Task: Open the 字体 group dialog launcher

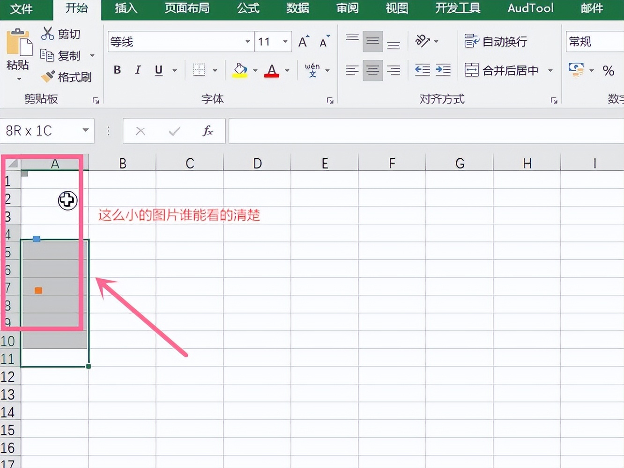Action: [331, 100]
